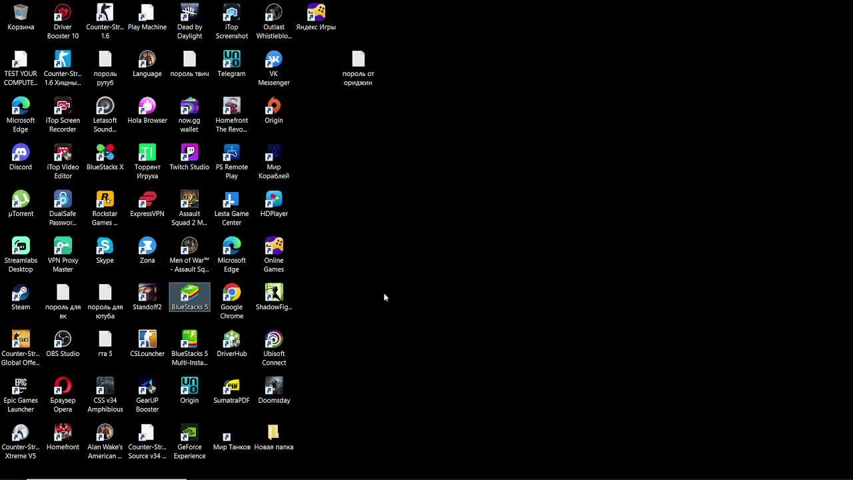Open the VPN Proxy Master icon

pyautogui.click(x=63, y=255)
